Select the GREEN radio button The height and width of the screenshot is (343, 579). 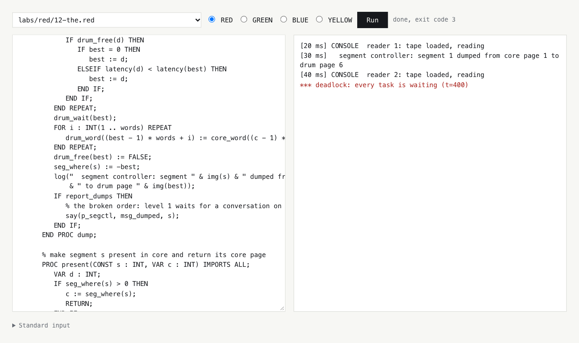(244, 19)
